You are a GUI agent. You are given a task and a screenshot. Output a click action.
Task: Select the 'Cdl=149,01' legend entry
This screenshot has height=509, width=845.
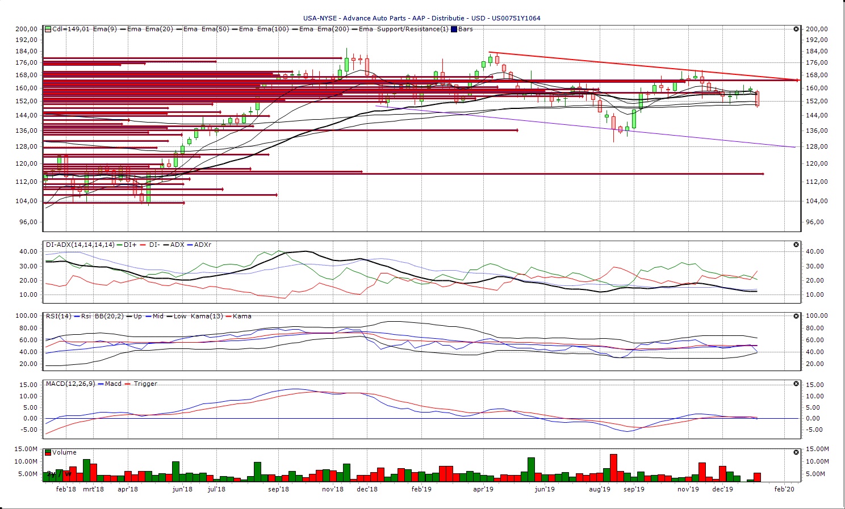coord(71,29)
